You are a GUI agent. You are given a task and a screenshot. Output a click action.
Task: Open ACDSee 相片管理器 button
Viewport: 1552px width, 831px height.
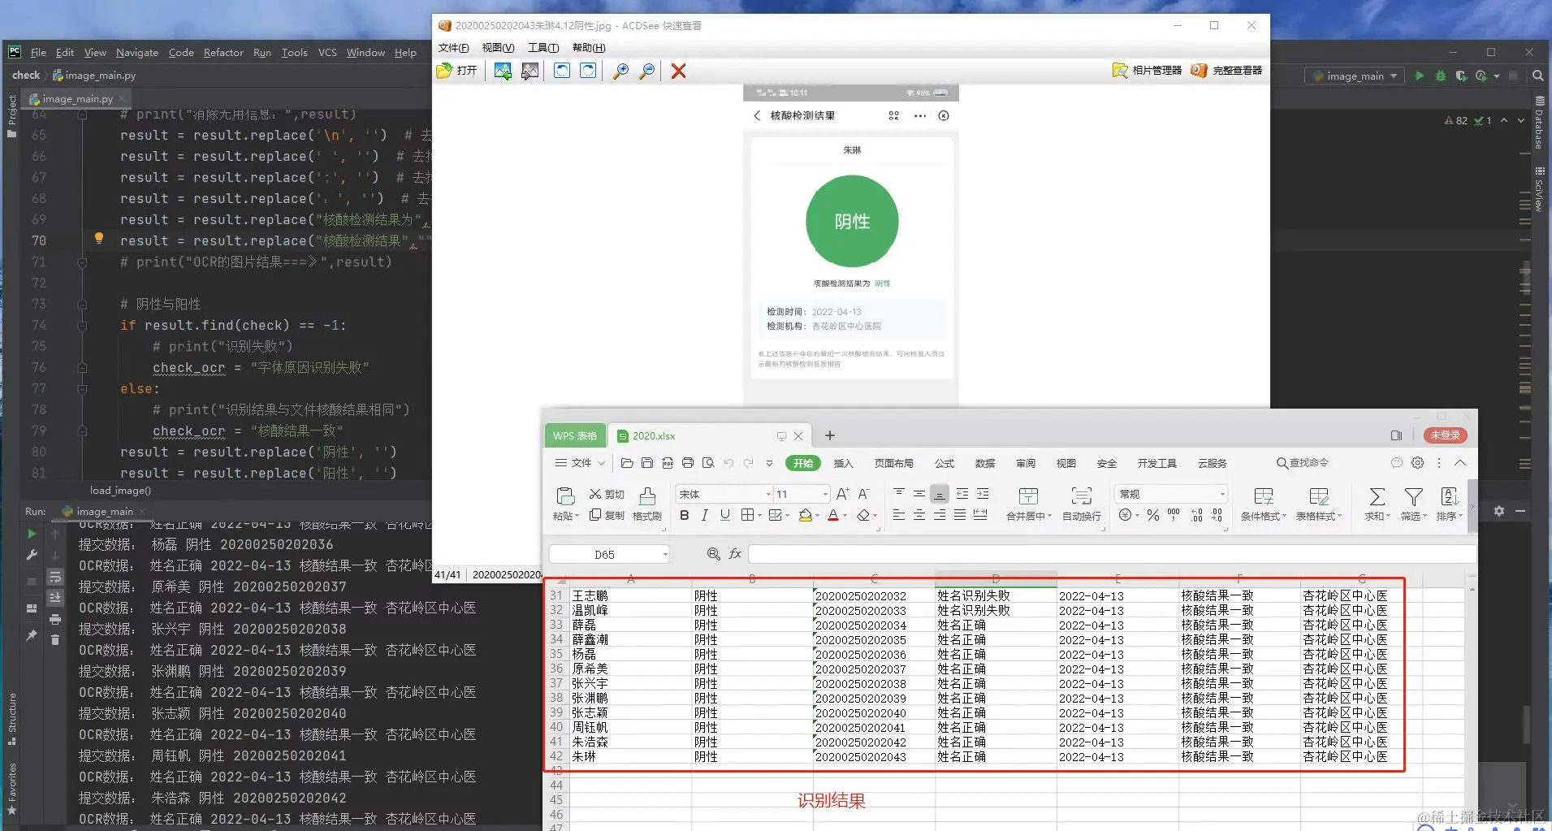click(1147, 71)
